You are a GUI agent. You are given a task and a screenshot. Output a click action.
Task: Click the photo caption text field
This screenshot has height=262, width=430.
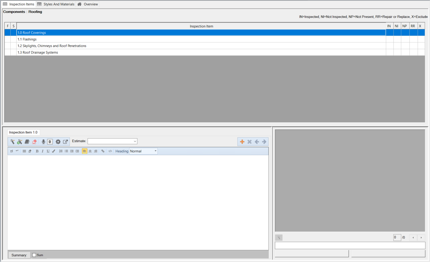click(x=350, y=246)
